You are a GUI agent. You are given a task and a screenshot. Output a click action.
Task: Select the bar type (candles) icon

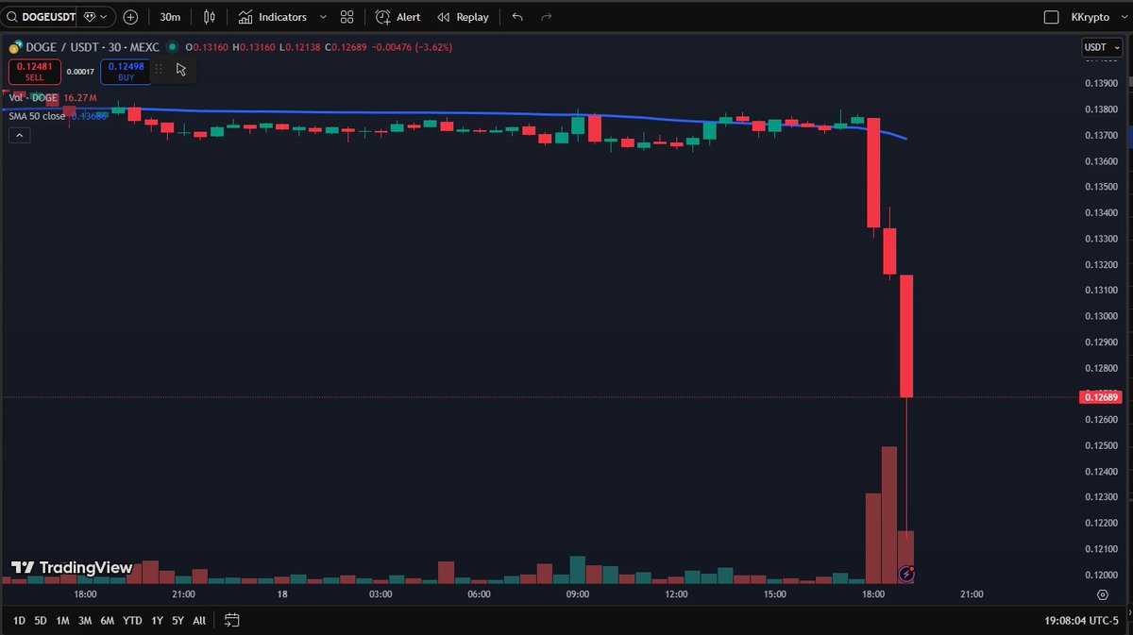209,16
